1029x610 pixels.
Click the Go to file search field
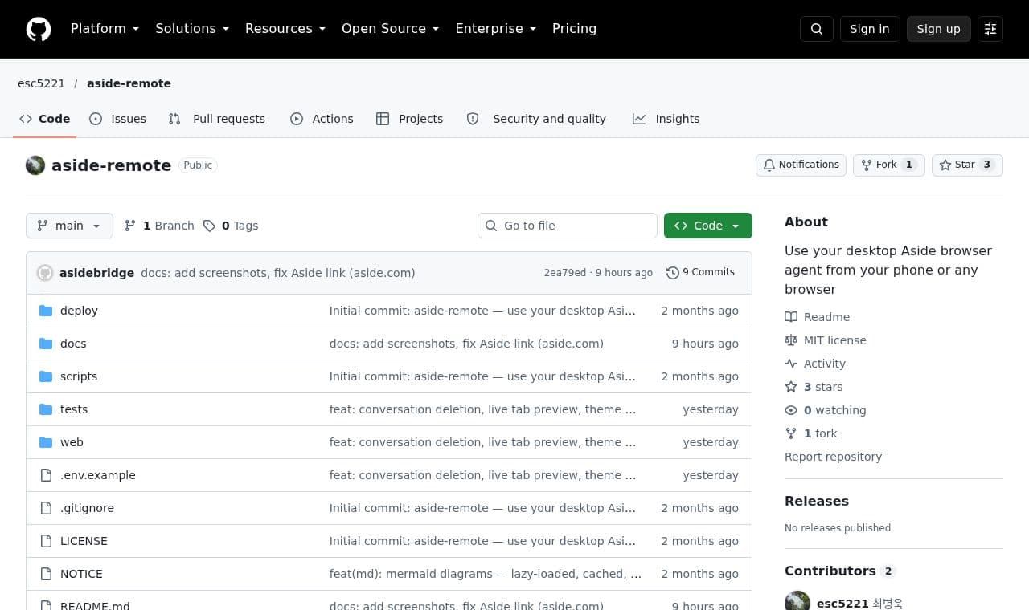pyautogui.click(x=568, y=226)
